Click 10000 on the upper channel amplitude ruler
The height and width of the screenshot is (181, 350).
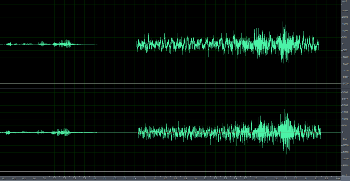pyautogui.click(x=345, y=31)
